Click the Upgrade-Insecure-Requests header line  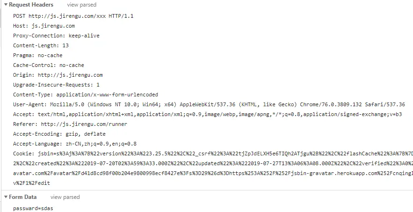tap(57, 85)
